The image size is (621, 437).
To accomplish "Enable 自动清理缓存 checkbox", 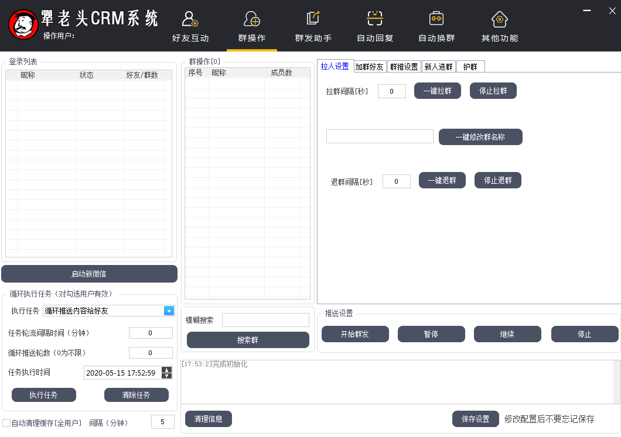I will tap(6, 422).
